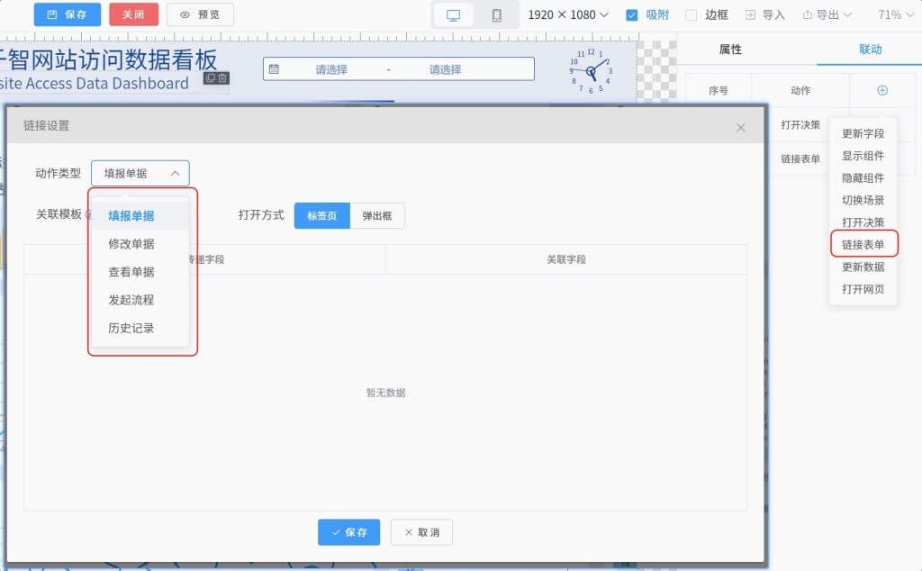Select 链接表单 from the action menu

coord(863,245)
